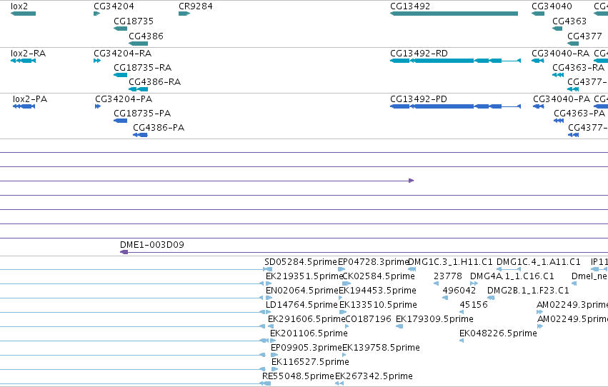
Task: Select the CG4363-PA protein label
Action: click(x=579, y=113)
